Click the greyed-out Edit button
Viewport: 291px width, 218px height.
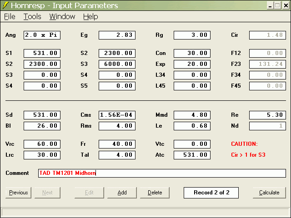click(x=89, y=193)
